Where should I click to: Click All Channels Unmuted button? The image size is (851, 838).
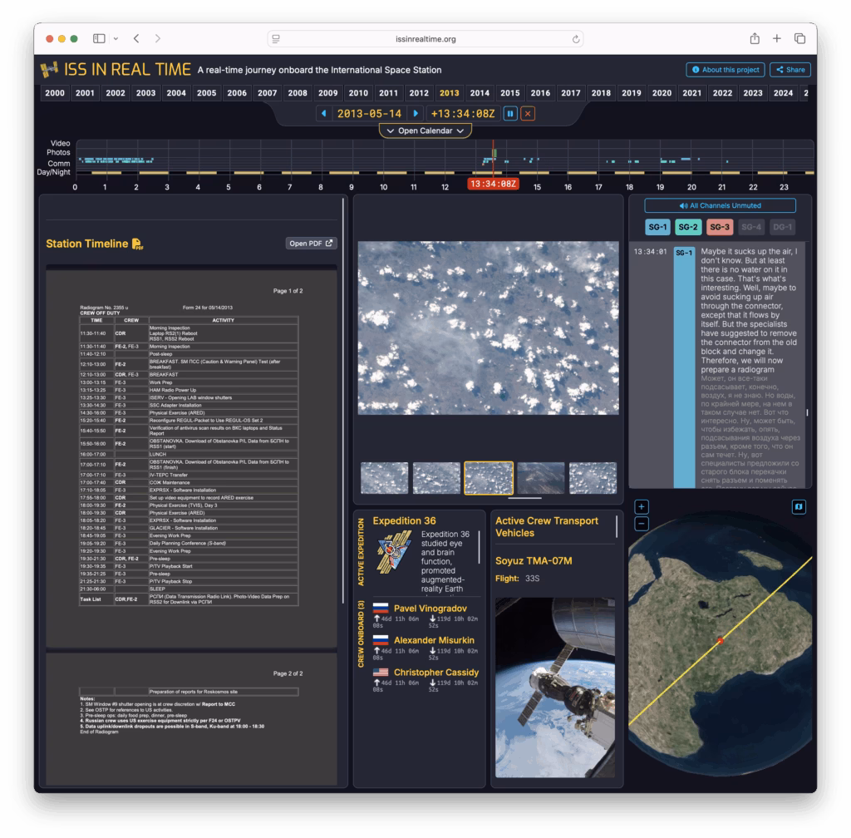[x=720, y=205]
